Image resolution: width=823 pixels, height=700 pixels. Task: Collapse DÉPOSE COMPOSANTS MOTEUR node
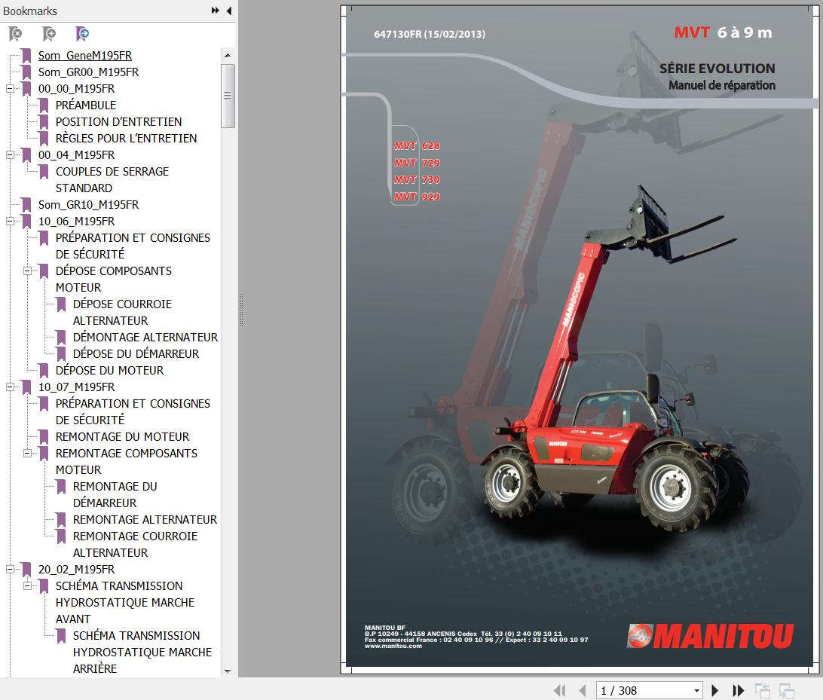click(x=27, y=271)
